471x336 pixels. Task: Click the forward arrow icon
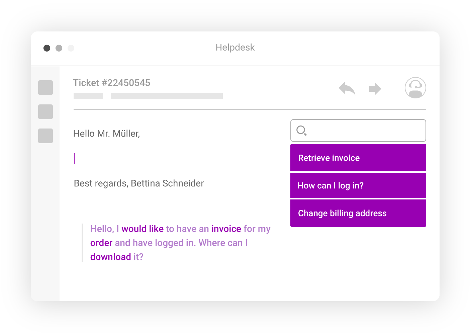(375, 89)
